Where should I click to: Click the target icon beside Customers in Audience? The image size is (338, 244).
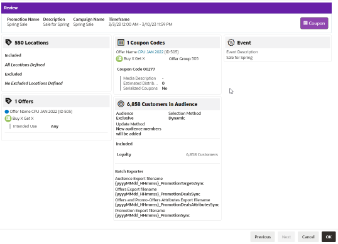[121, 104]
